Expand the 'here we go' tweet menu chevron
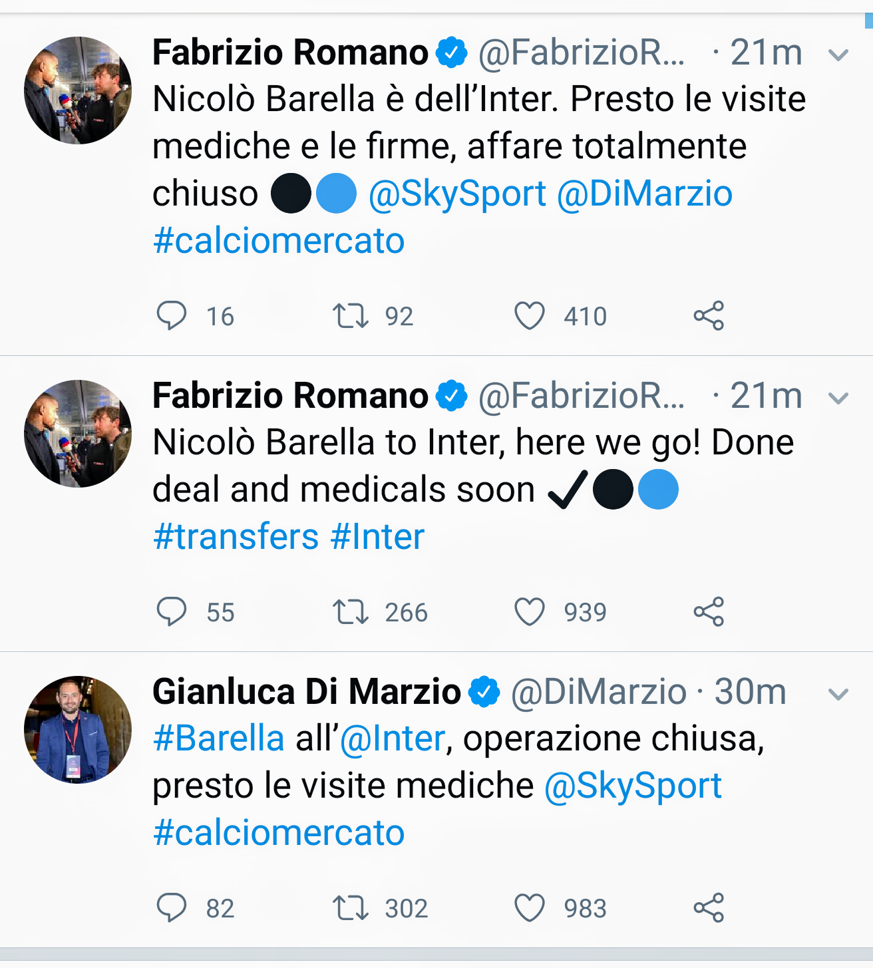 838,398
